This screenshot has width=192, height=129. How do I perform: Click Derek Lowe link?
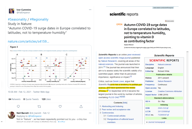tap(118, 81)
